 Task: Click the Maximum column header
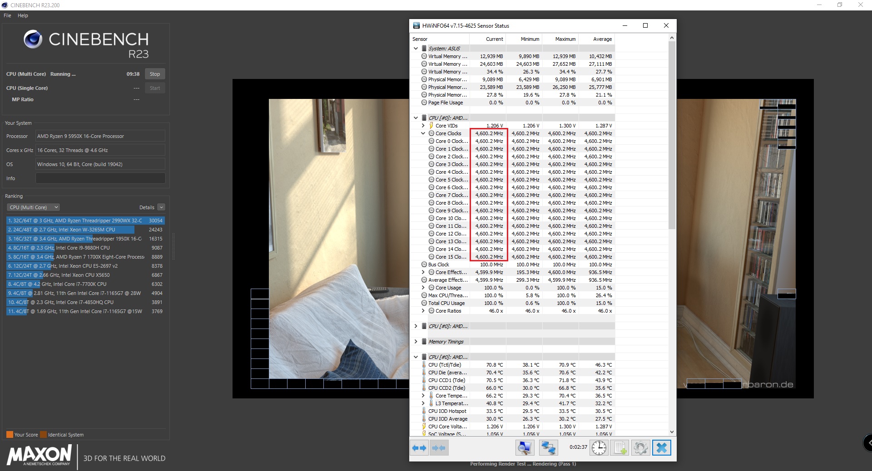(560, 39)
